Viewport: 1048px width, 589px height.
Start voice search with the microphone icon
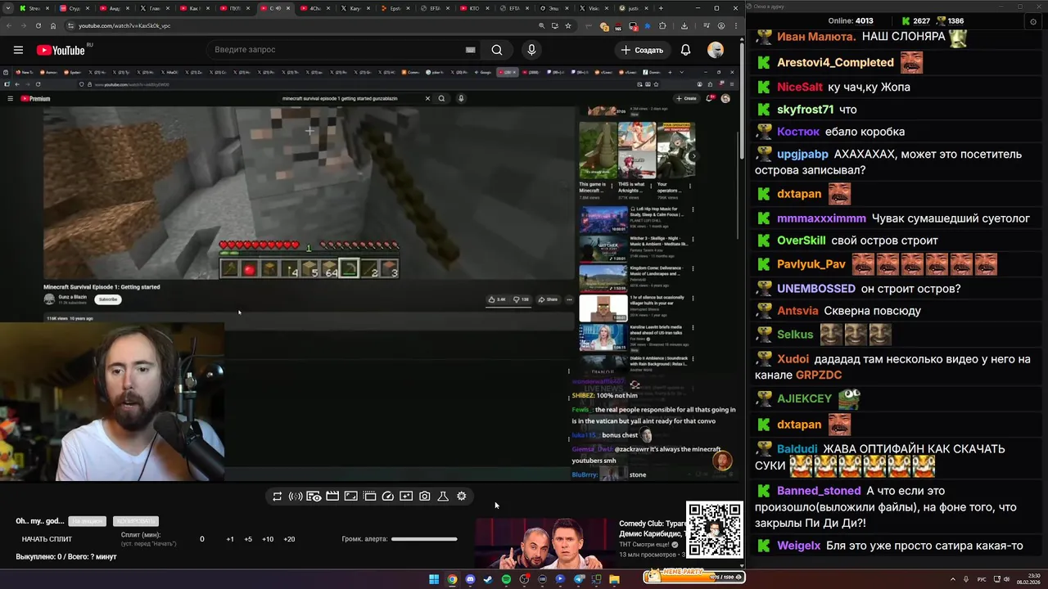pos(531,50)
